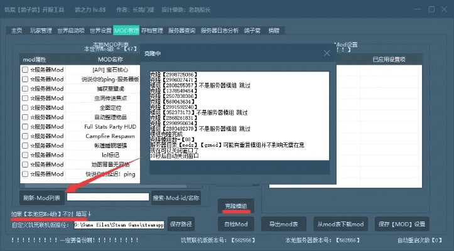
Task: Tick checkbox for lol标记 mod
Action: pyautogui.click(x=25, y=155)
